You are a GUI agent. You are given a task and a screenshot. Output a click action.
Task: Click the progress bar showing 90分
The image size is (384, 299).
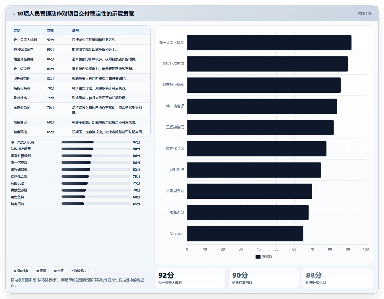[96, 149]
